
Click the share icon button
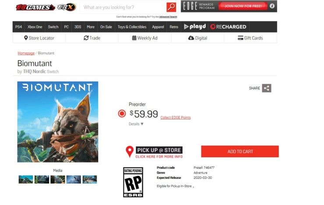(x=267, y=88)
